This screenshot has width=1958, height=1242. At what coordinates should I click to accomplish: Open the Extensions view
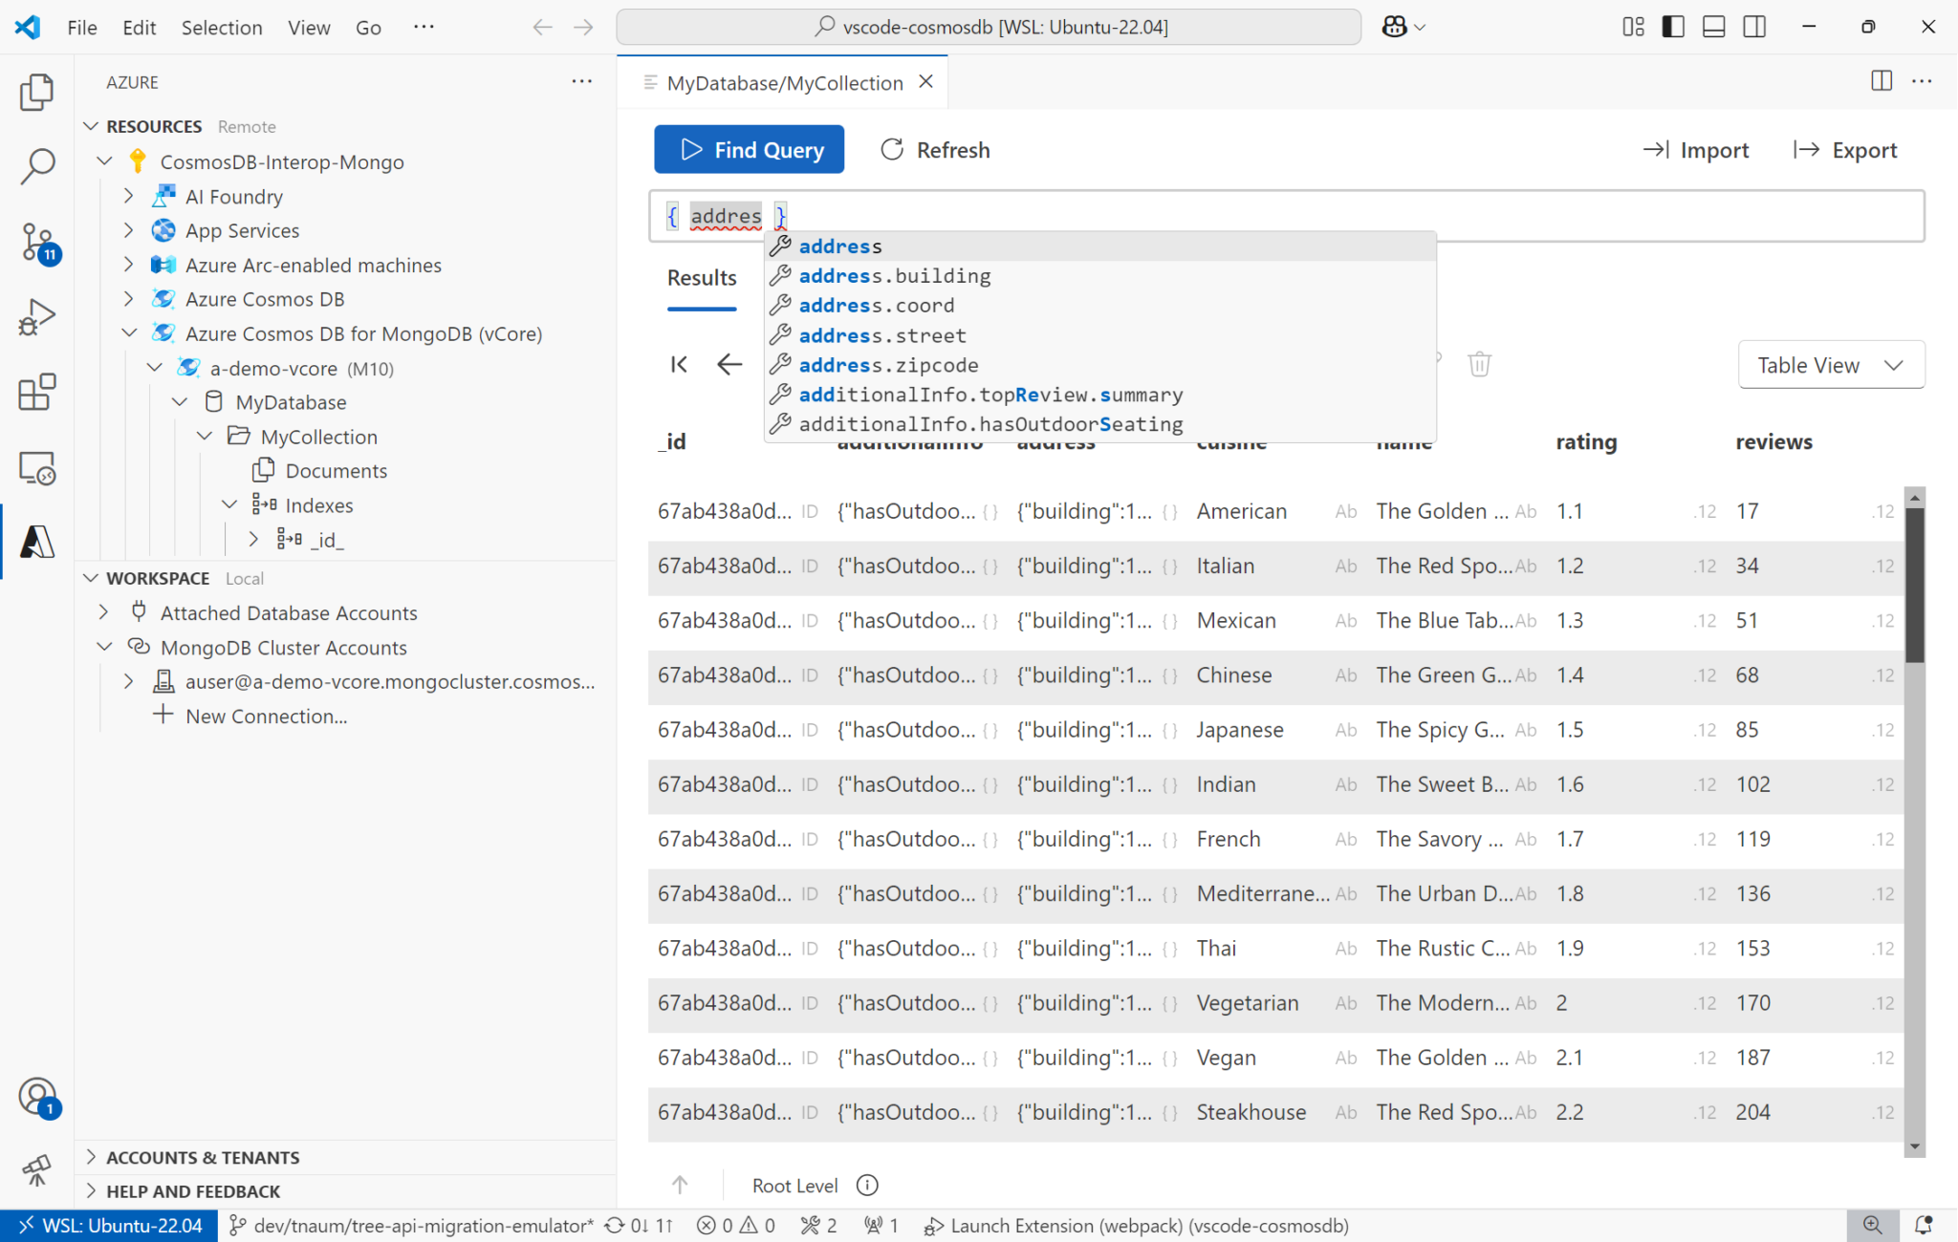click(36, 392)
